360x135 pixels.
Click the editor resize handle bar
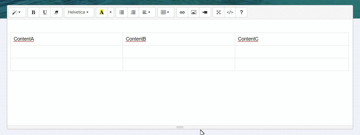coord(180,127)
